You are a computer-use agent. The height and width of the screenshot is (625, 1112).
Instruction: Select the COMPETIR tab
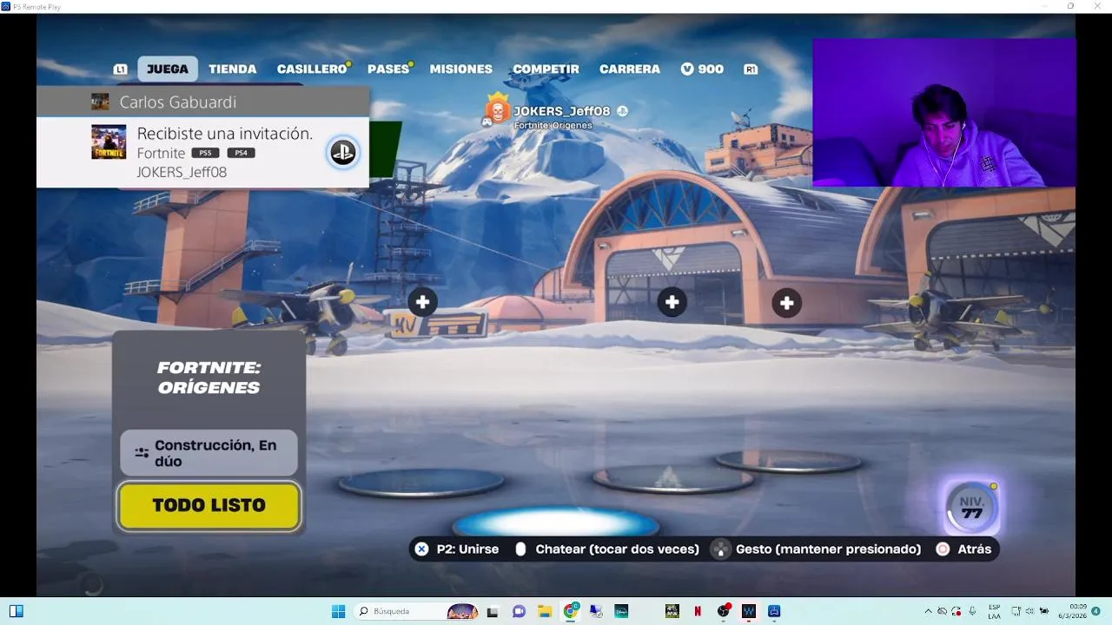[546, 69]
